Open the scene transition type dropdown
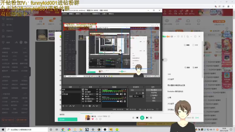 click(137, 90)
